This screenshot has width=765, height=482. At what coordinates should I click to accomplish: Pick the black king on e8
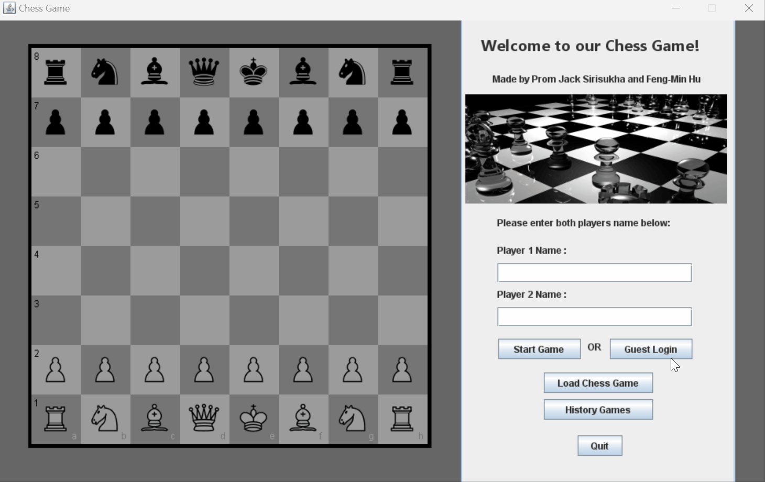(254, 72)
